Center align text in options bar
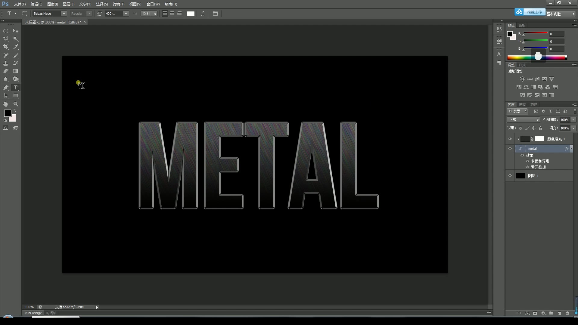Image resolution: width=578 pixels, height=325 pixels. click(172, 14)
